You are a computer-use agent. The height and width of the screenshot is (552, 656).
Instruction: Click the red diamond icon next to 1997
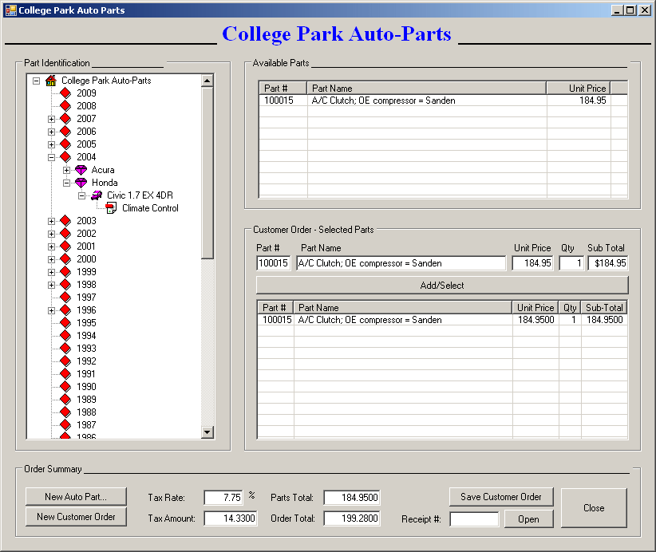(x=65, y=298)
